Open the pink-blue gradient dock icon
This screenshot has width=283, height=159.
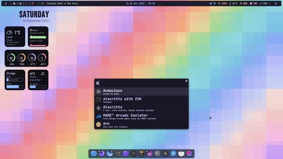click(x=189, y=154)
